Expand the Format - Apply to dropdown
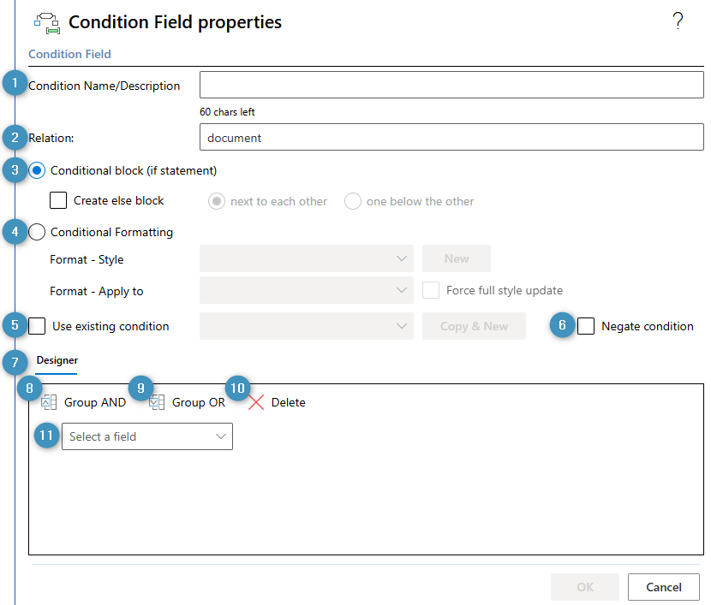This screenshot has height=605, width=711. (x=307, y=290)
